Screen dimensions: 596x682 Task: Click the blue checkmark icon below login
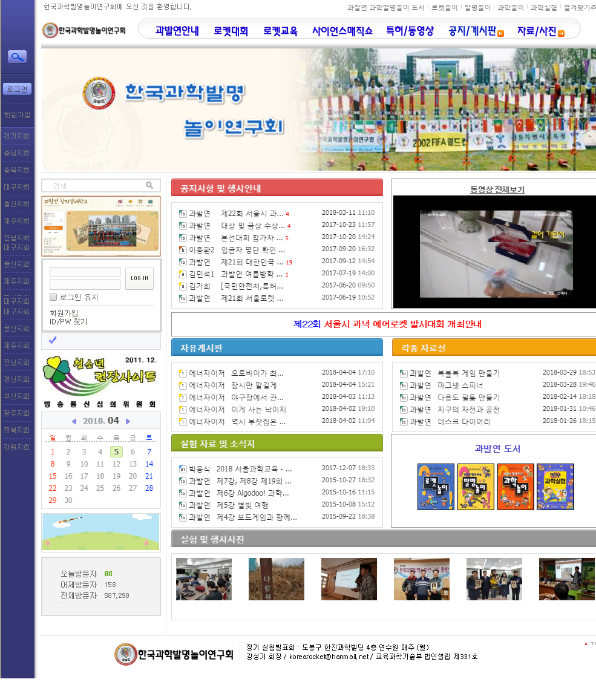point(53,340)
